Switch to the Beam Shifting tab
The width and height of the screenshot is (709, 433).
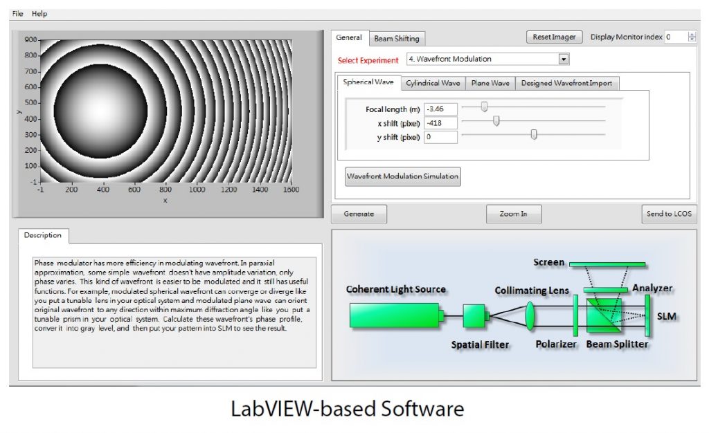tap(397, 38)
